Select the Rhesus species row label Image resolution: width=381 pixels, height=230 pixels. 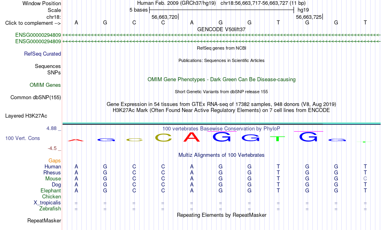click(x=52, y=172)
